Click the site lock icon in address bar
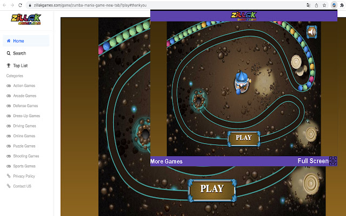346x216 pixels. tap(30, 5)
